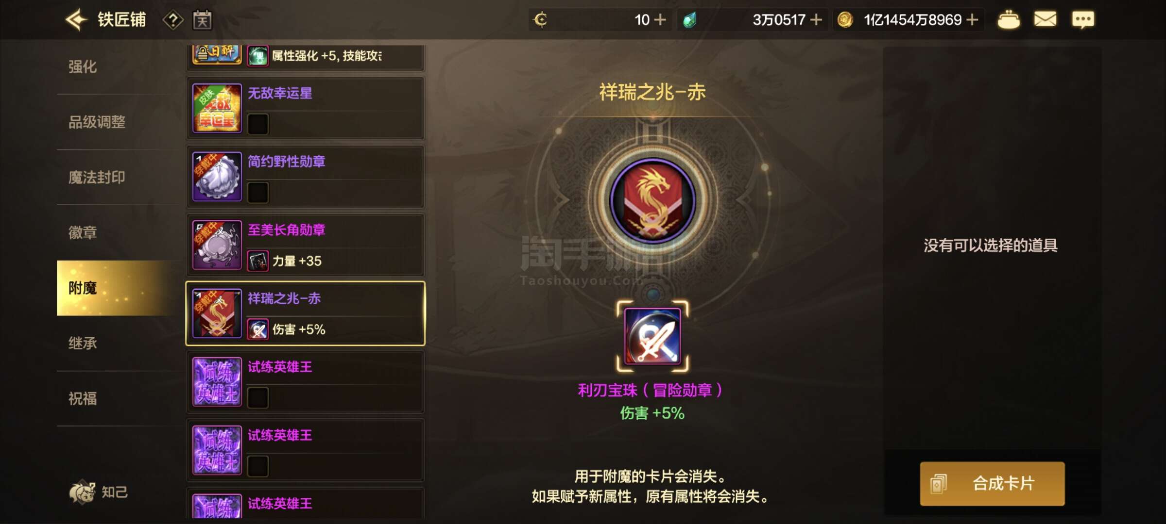Click the gold pouch icon in top bar
Image resolution: width=1166 pixels, height=524 pixels.
(x=1009, y=20)
